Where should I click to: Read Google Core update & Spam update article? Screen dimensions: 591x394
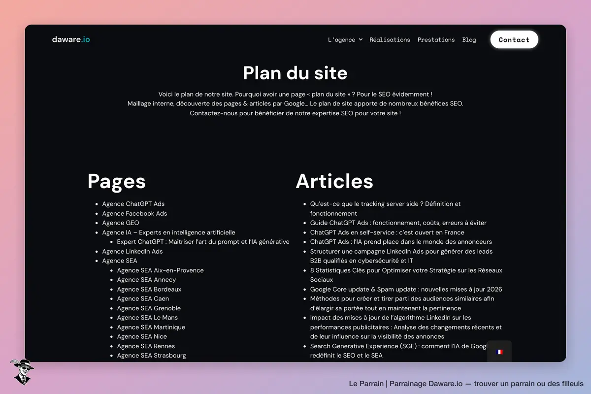point(406,289)
